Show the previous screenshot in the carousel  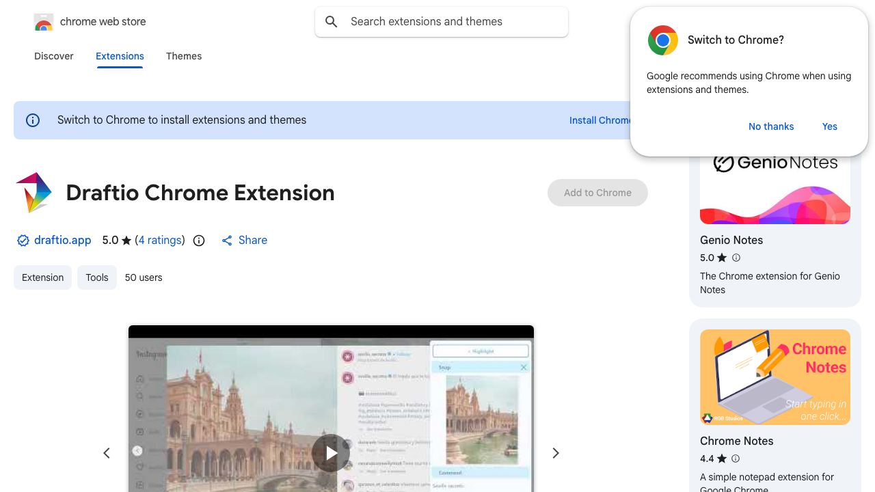[107, 453]
